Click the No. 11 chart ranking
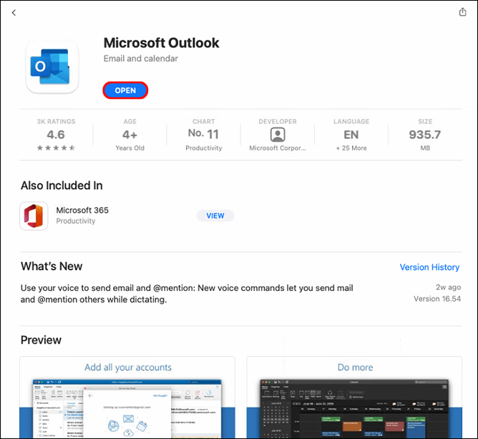The width and height of the screenshot is (478, 439). [x=203, y=134]
